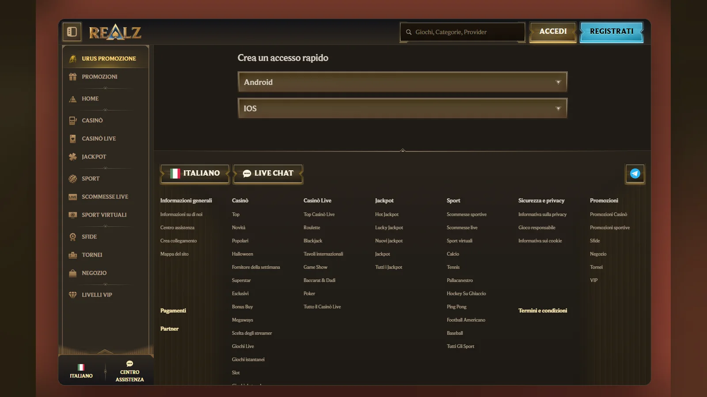This screenshot has height=397, width=707.
Task: Open the Informazioni su di noi link
Action: [181, 214]
